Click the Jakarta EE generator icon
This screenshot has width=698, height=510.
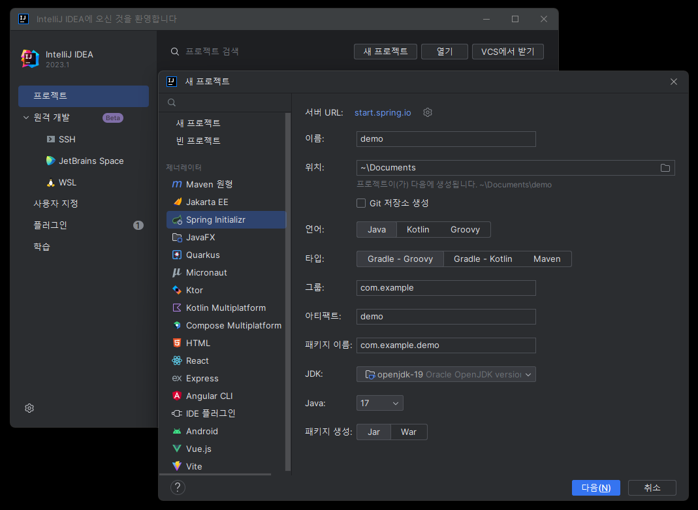pos(177,202)
